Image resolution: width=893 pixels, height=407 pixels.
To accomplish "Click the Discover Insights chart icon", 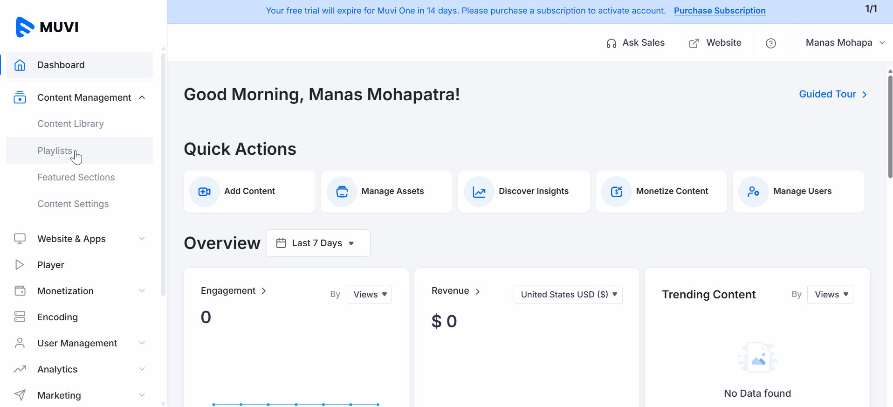I will click(x=479, y=192).
